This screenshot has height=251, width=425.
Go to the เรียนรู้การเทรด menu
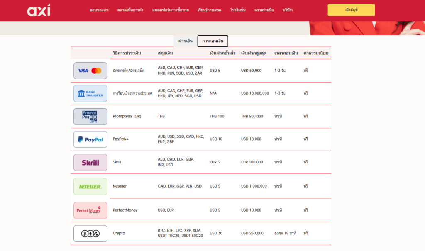[210, 10]
